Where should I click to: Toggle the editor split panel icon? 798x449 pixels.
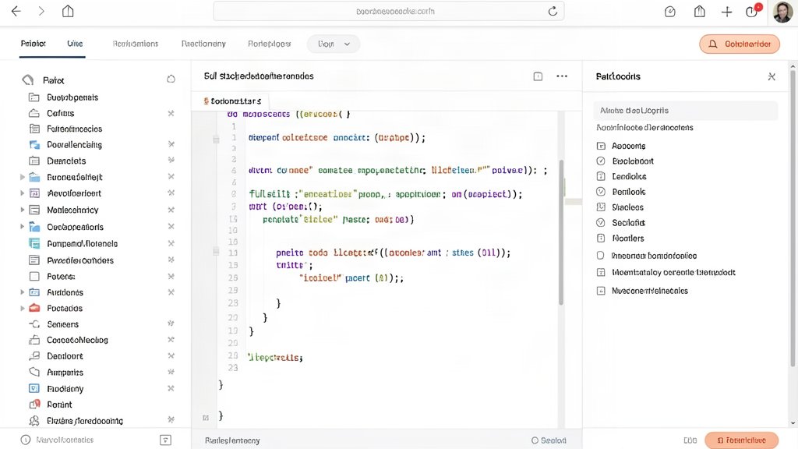pyautogui.click(x=538, y=76)
